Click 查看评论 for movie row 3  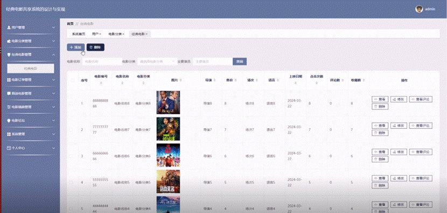[421, 152]
